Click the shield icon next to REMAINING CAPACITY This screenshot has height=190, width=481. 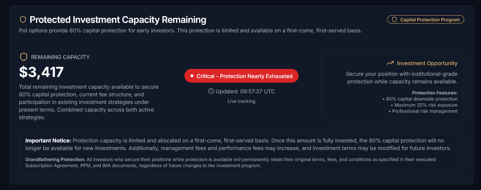pyautogui.click(x=24, y=57)
